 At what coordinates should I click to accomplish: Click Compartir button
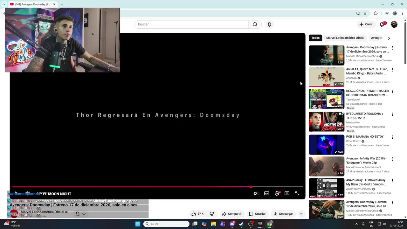(x=232, y=214)
